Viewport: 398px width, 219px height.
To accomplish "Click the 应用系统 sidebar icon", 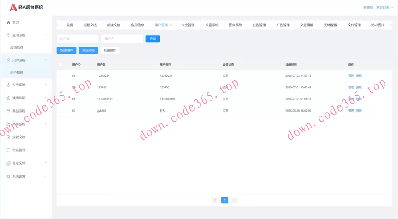I will 8,35.
